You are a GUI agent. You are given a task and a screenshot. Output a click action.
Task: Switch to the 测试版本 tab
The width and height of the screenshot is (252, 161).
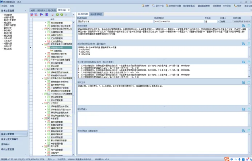[41, 10]
